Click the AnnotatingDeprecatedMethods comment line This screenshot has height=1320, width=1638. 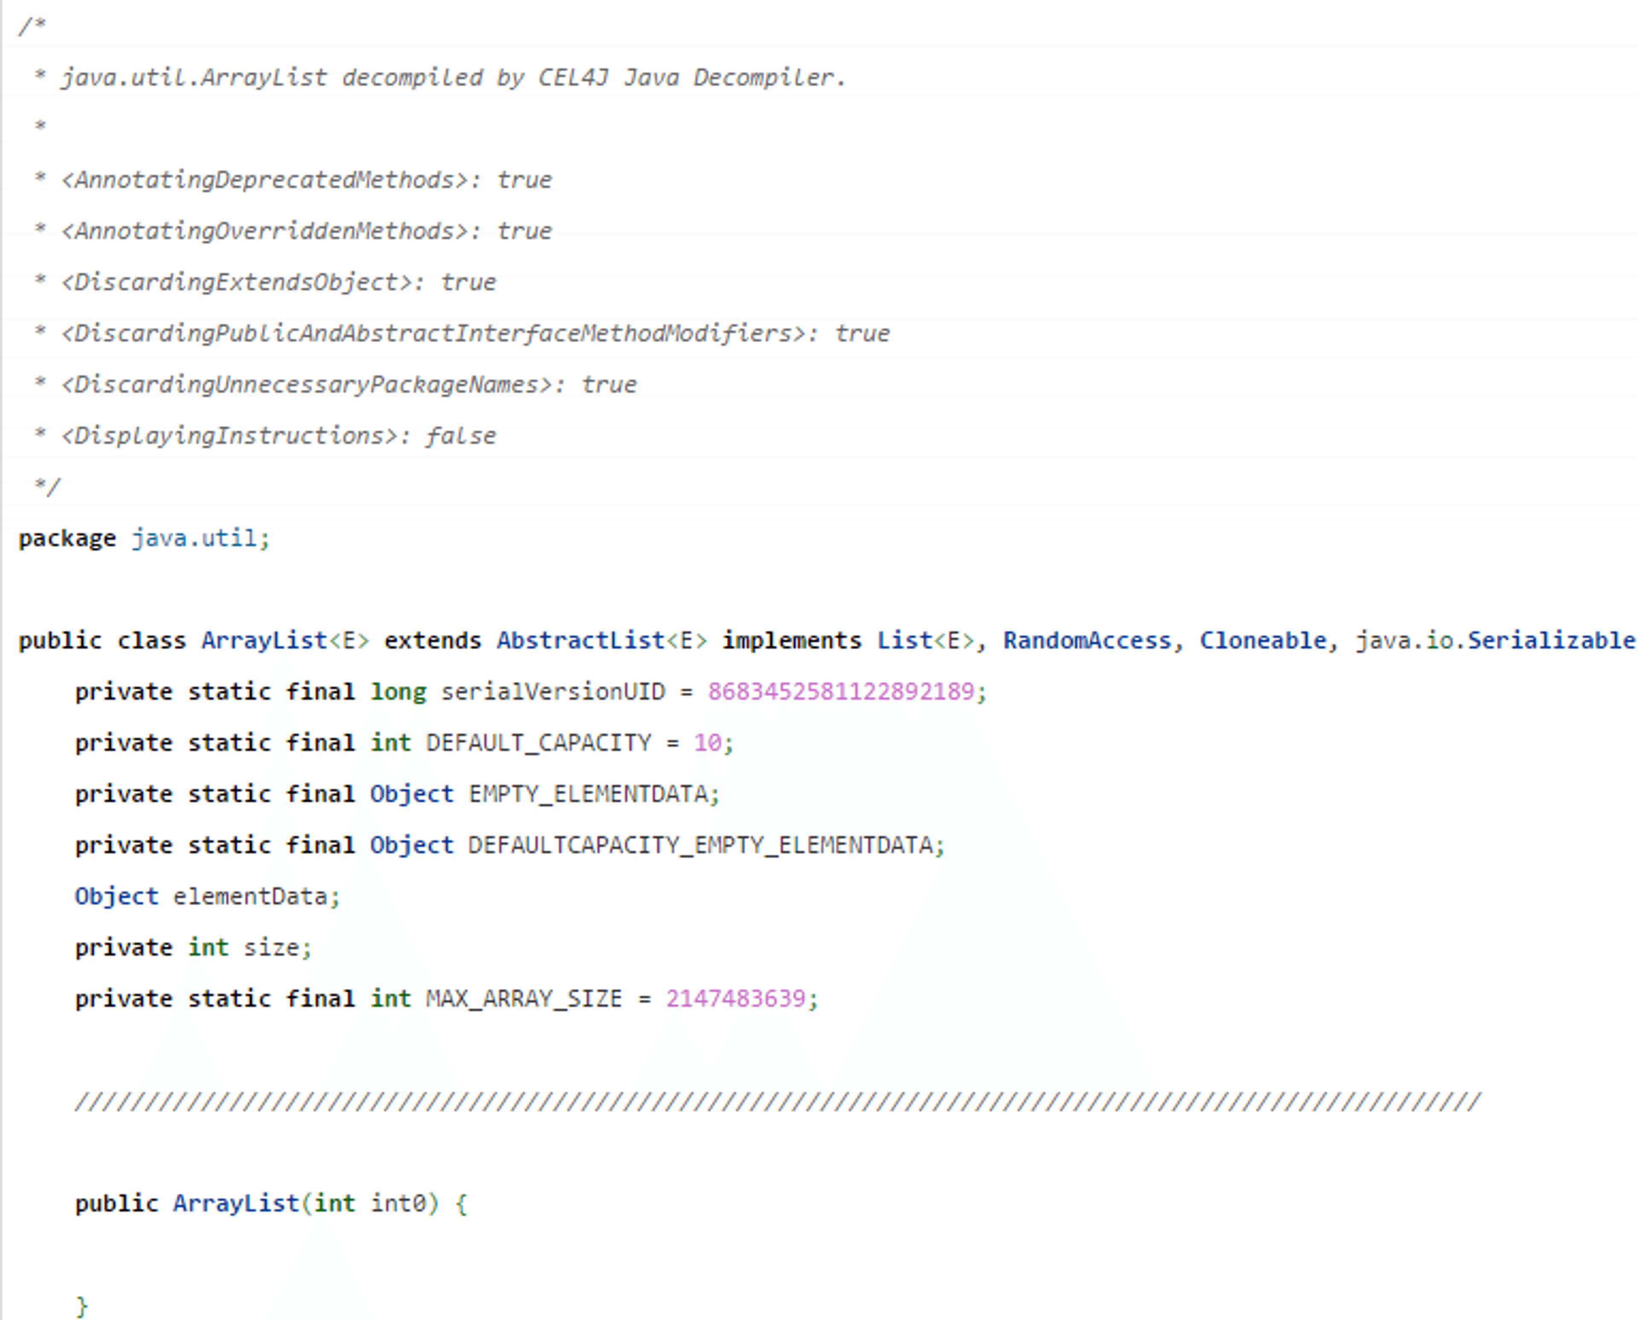[x=293, y=180]
